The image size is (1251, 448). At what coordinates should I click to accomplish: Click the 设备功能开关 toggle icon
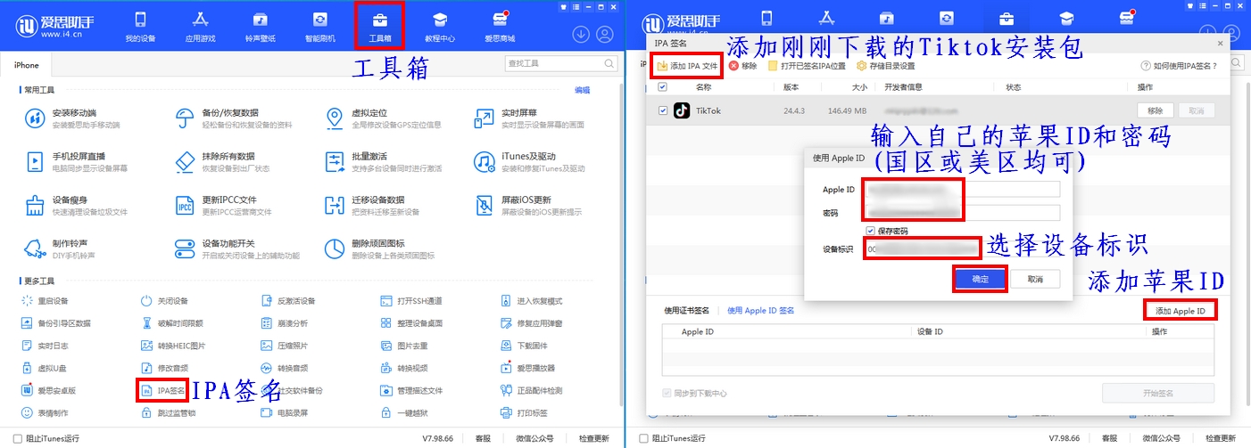point(185,248)
